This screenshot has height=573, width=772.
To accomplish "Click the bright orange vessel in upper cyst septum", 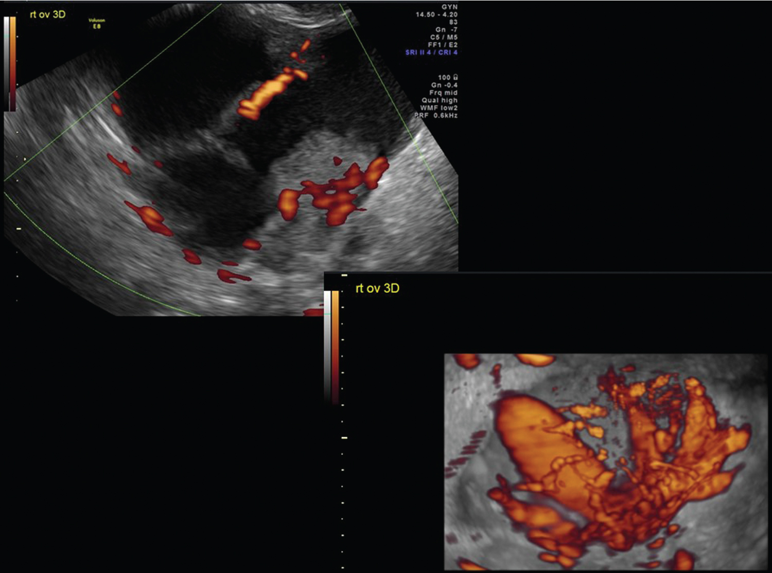I will (x=267, y=96).
